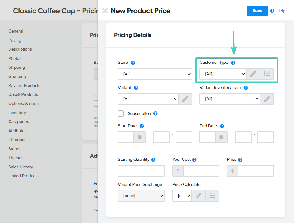
Task: Expand the Variant Inventory Item dropdown
Action: [230, 99]
